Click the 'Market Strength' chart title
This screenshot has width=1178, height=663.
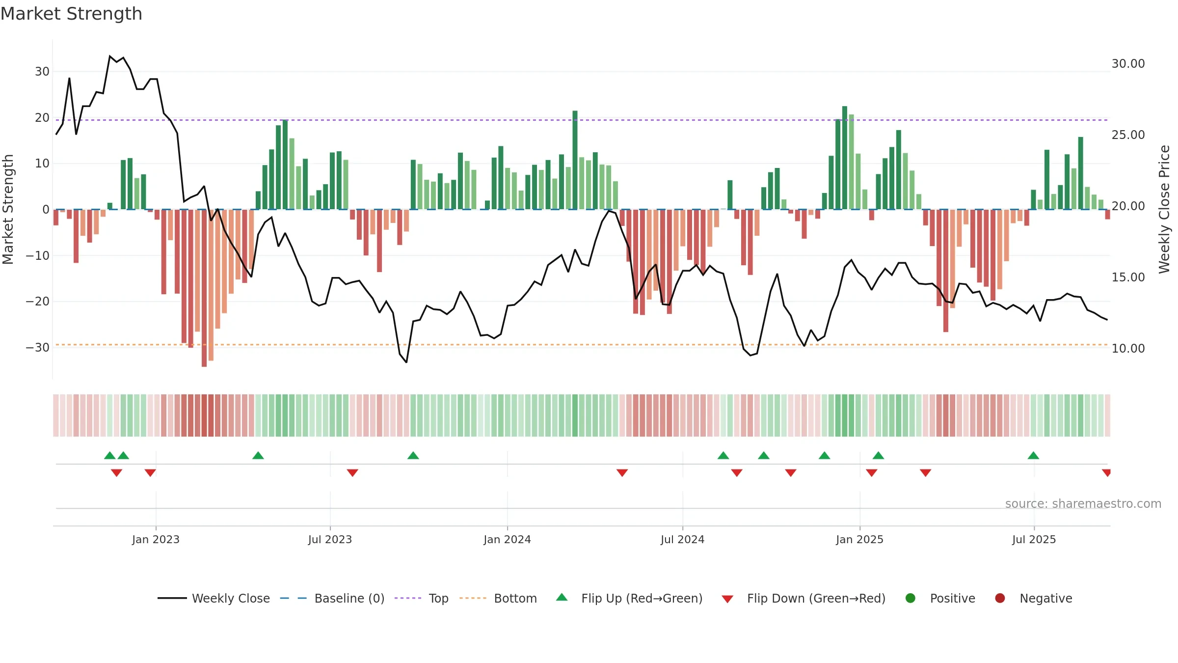(71, 14)
